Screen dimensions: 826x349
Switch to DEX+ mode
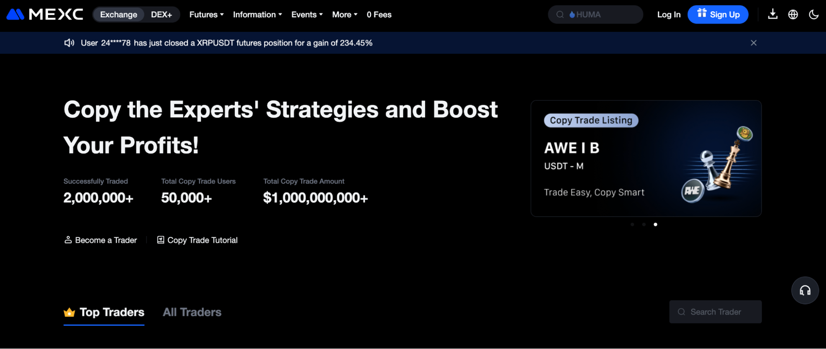161,14
